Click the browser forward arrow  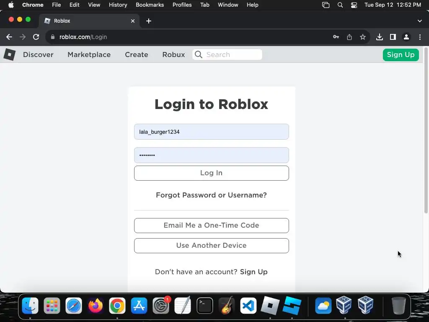(23, 37)
